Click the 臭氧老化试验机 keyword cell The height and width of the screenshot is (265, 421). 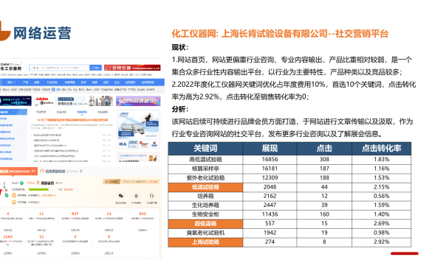pyautogui.click(x=205, y=233)
